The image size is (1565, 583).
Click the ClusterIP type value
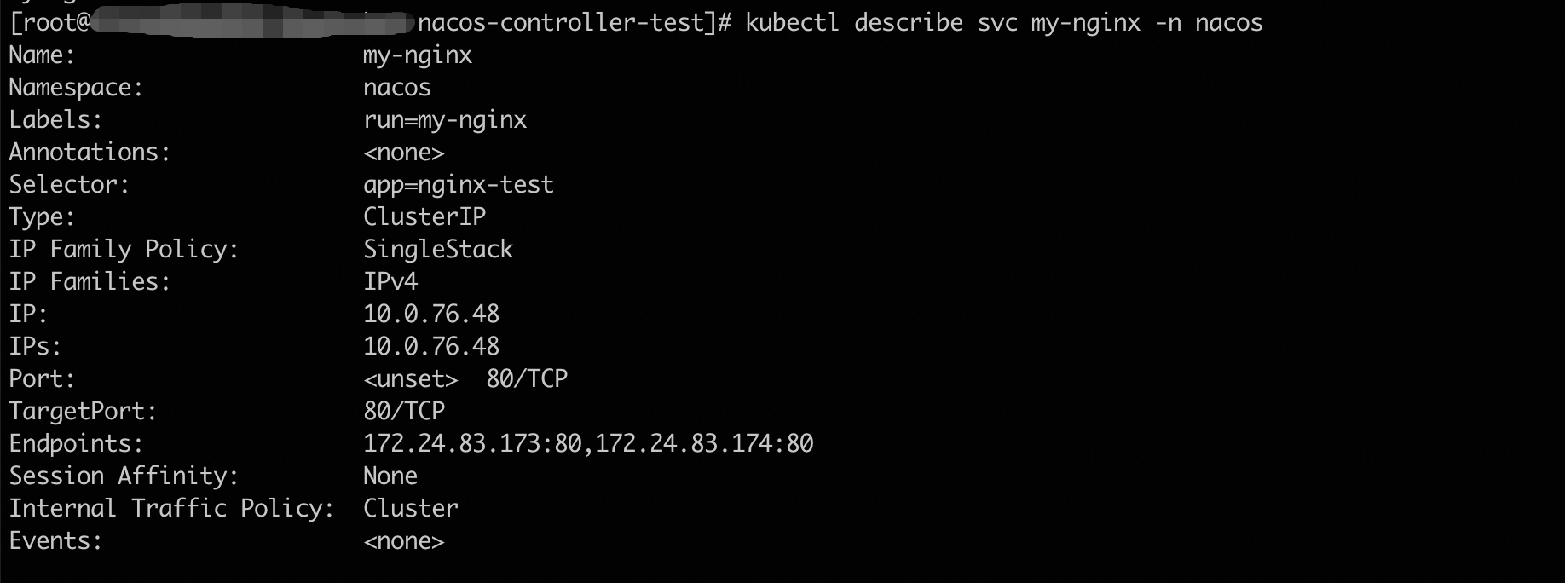point(424,216)
